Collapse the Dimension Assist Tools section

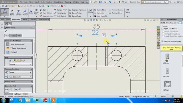(31, 41)
